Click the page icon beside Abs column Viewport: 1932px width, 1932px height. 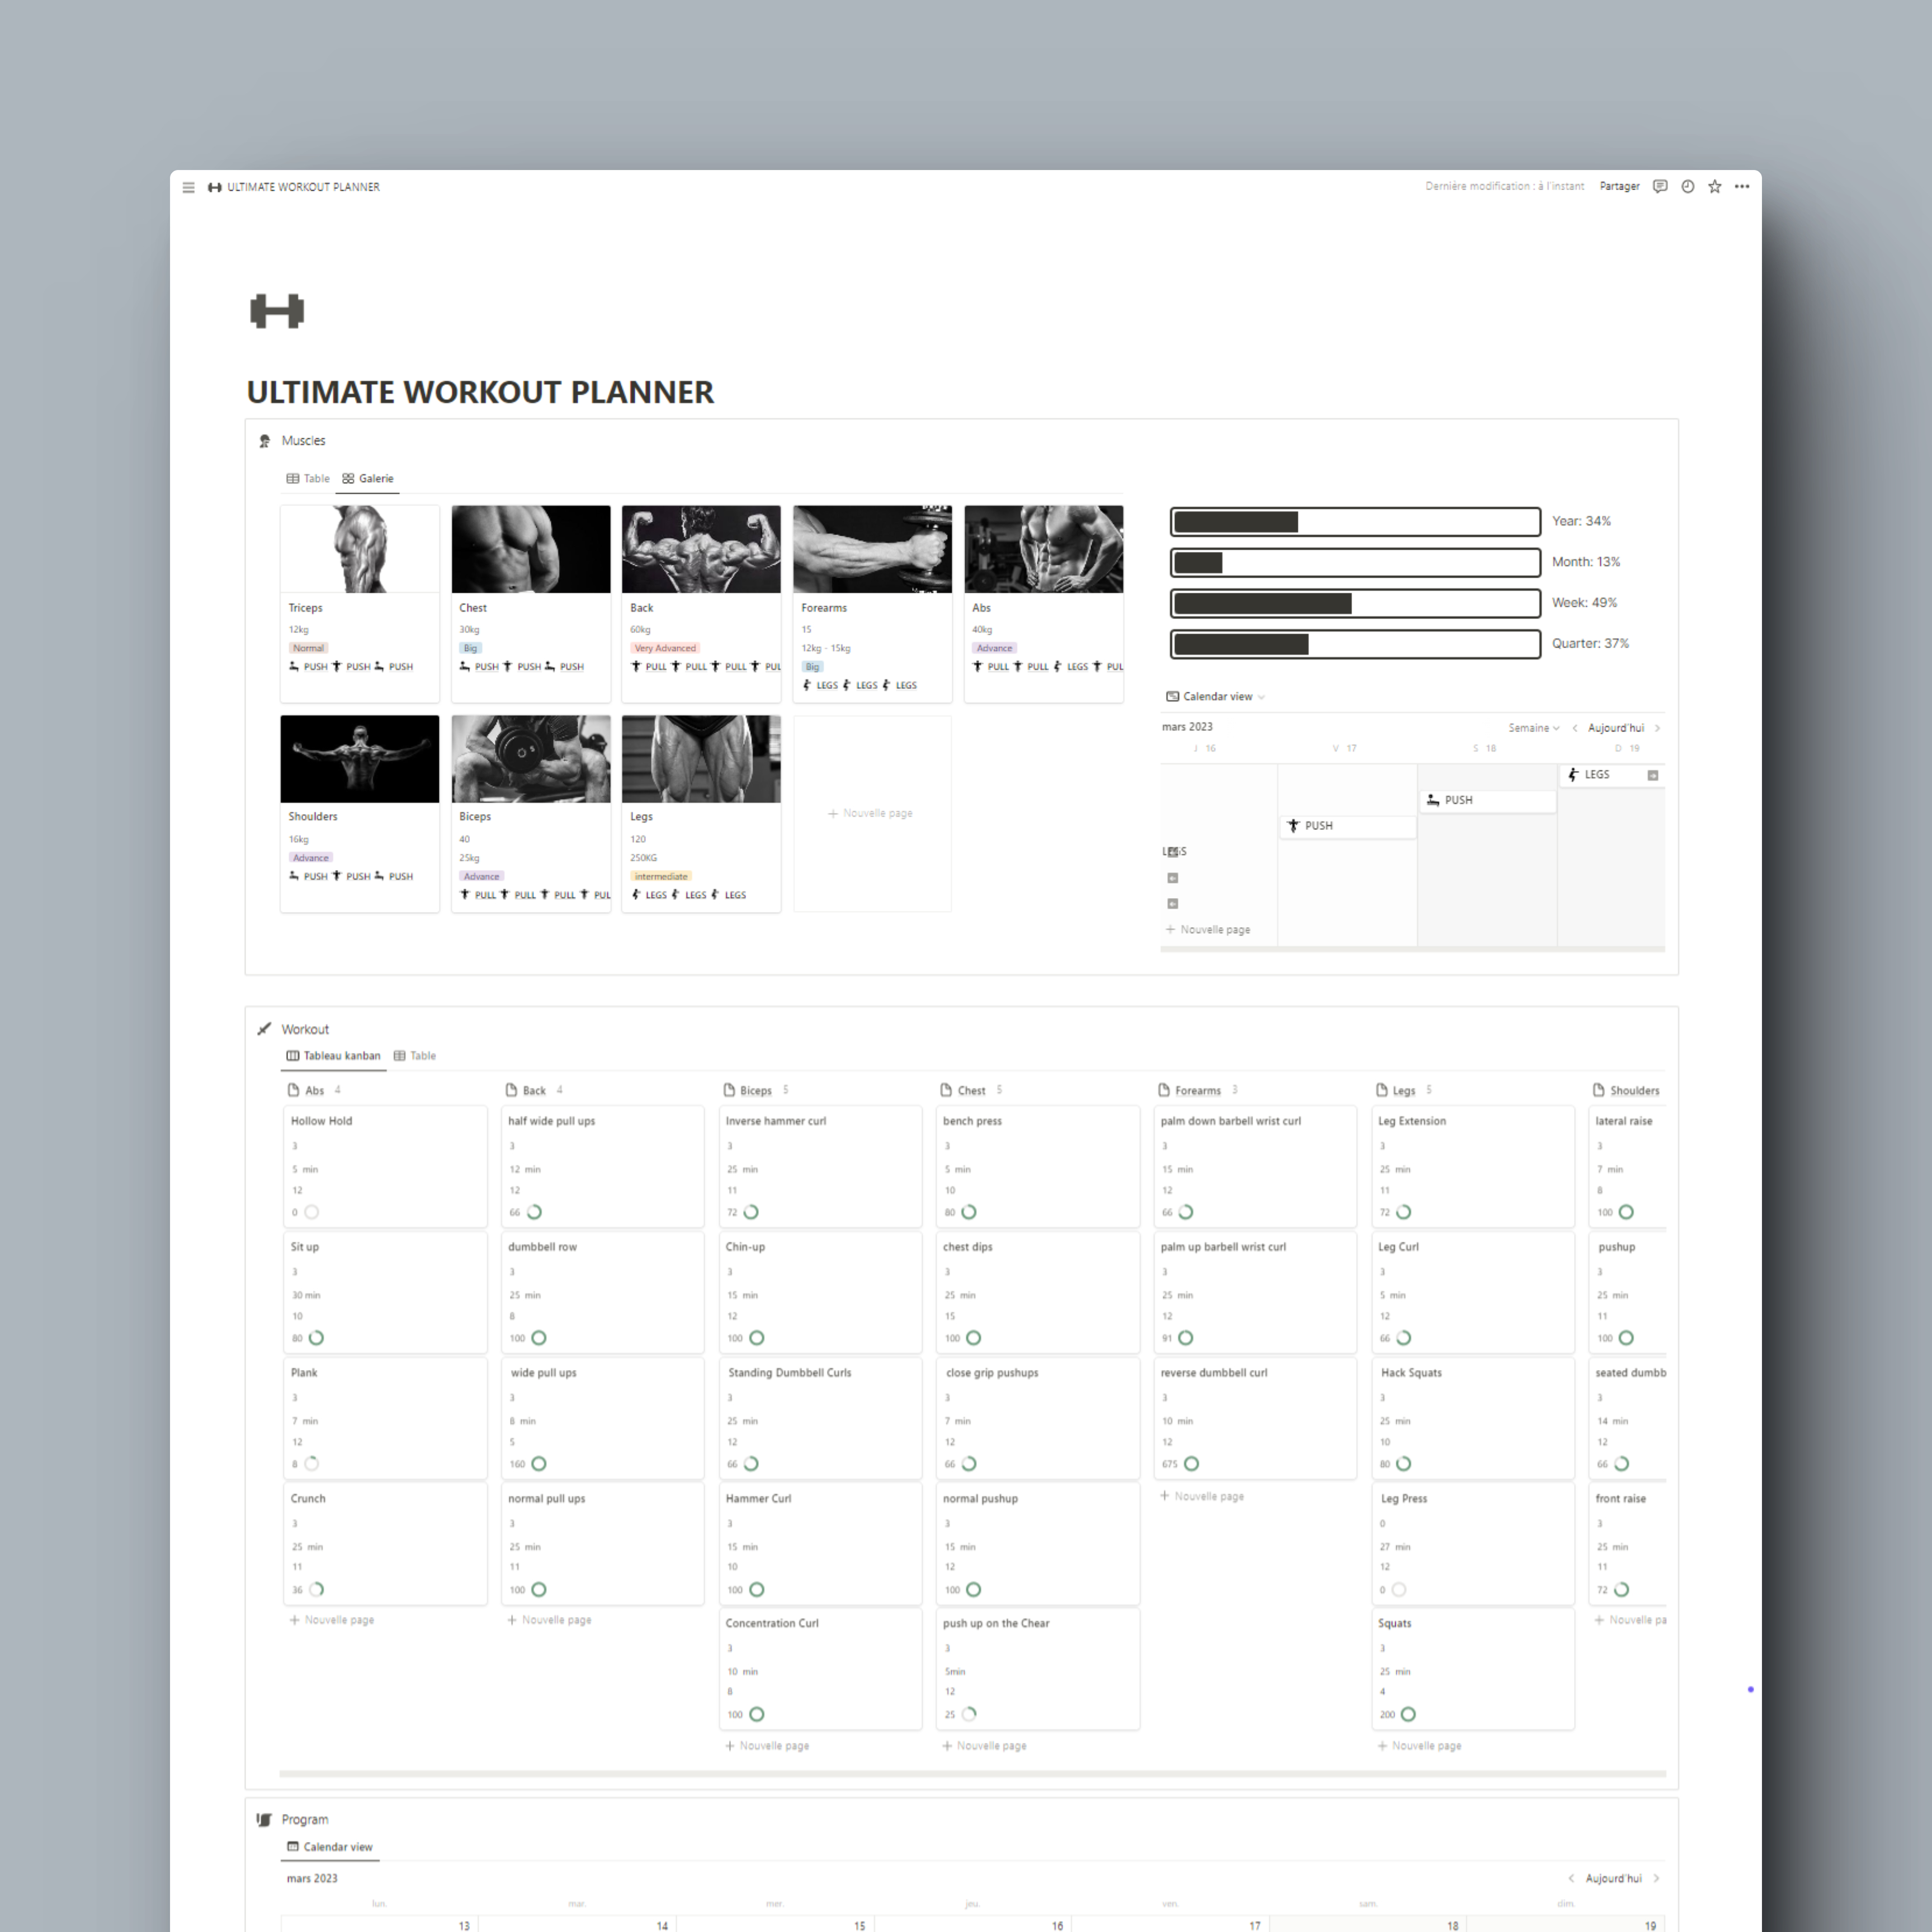click(294, 1090)
